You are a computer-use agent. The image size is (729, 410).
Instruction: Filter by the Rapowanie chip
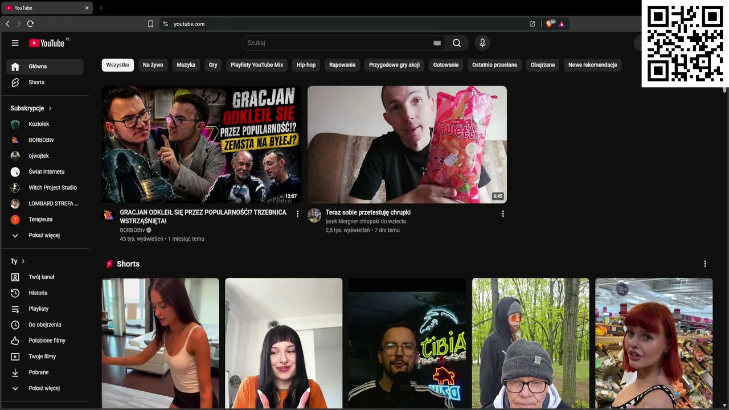(342, 65)
